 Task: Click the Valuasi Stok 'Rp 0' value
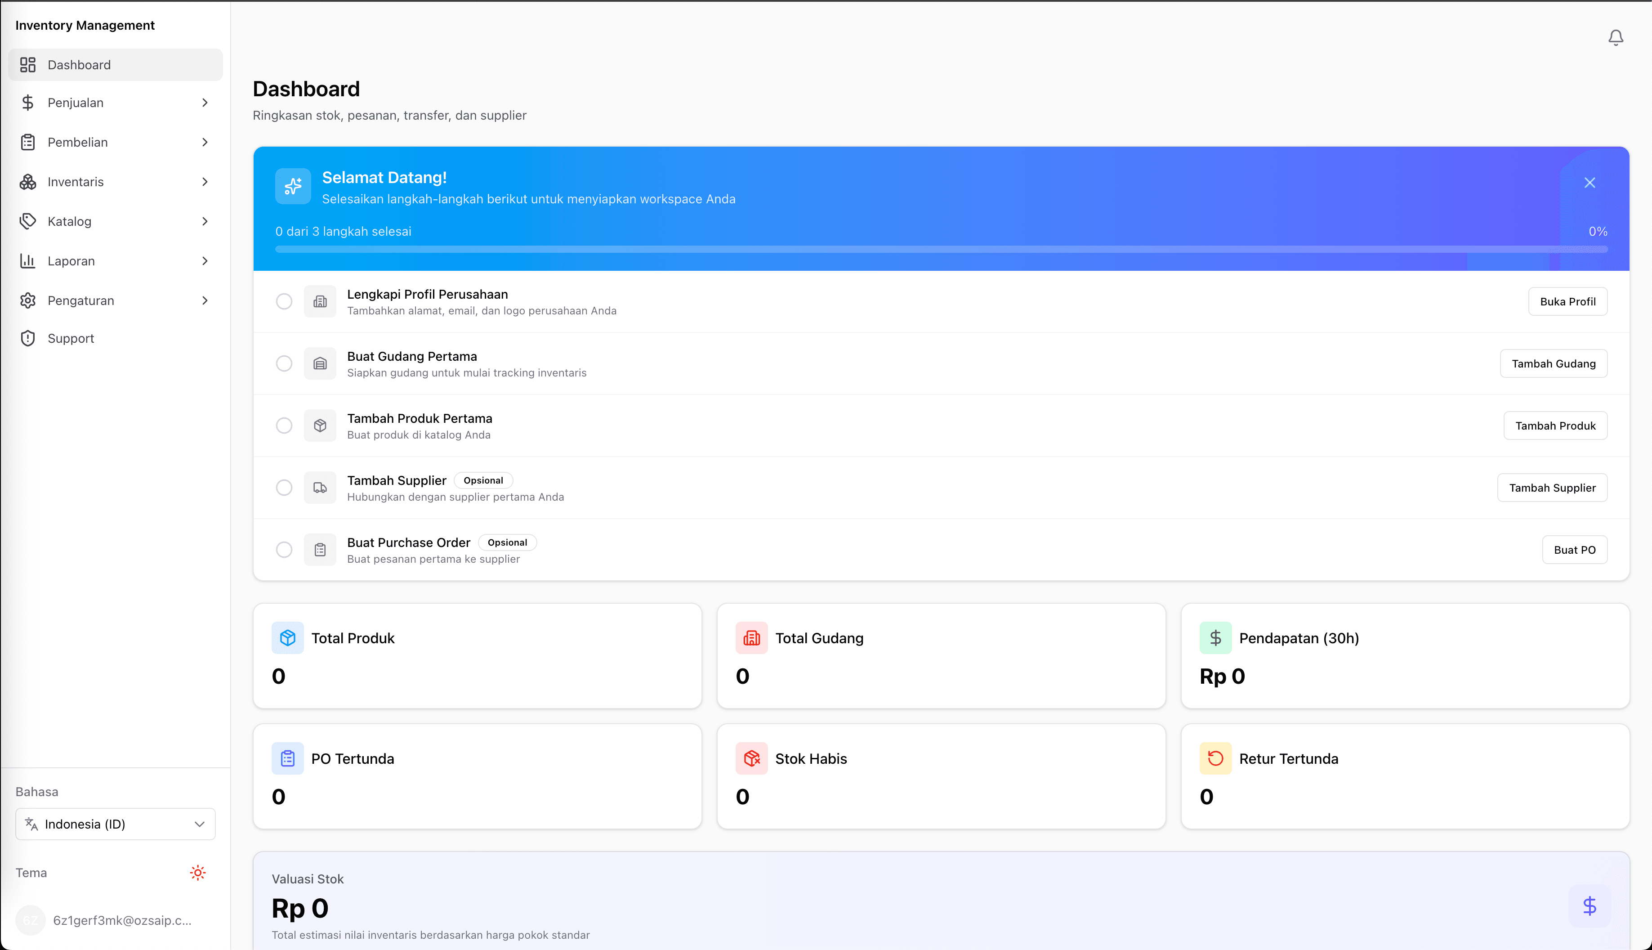300,908
